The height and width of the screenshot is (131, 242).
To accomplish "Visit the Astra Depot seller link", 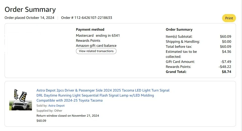I will (56, 106).
